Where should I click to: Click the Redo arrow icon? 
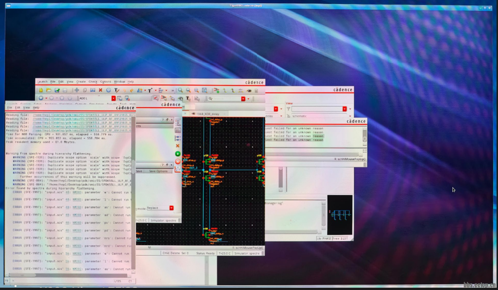point(132,90)
